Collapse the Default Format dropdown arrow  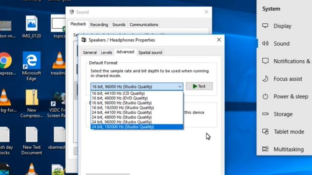click(x=180, y=87)
